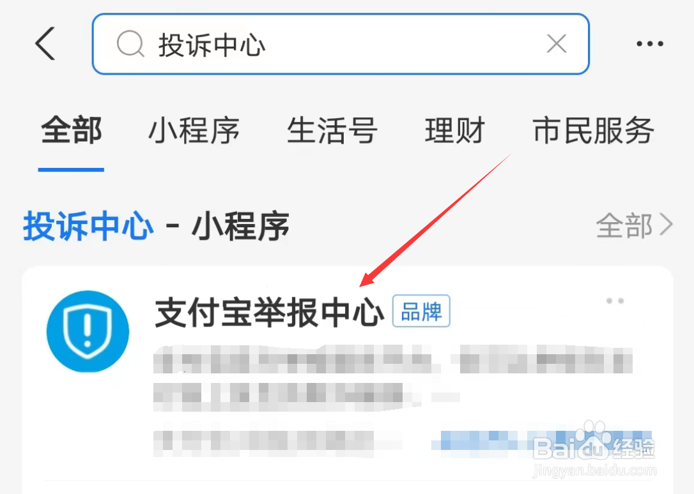Screen dimensions: 694x494
Task: Select the 全部 tab
Action: tap(72, 130)
